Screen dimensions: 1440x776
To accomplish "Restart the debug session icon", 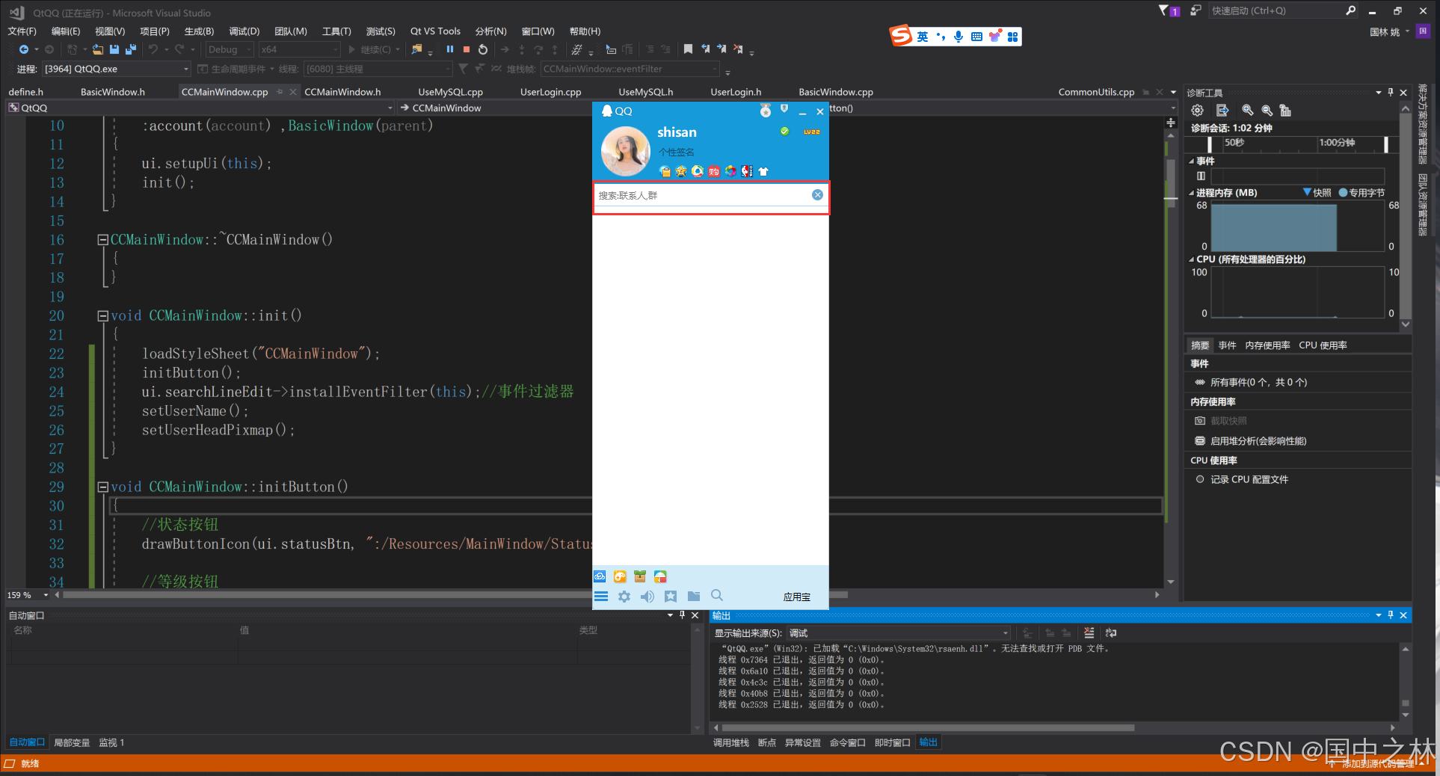I will (x=483, y=49).
